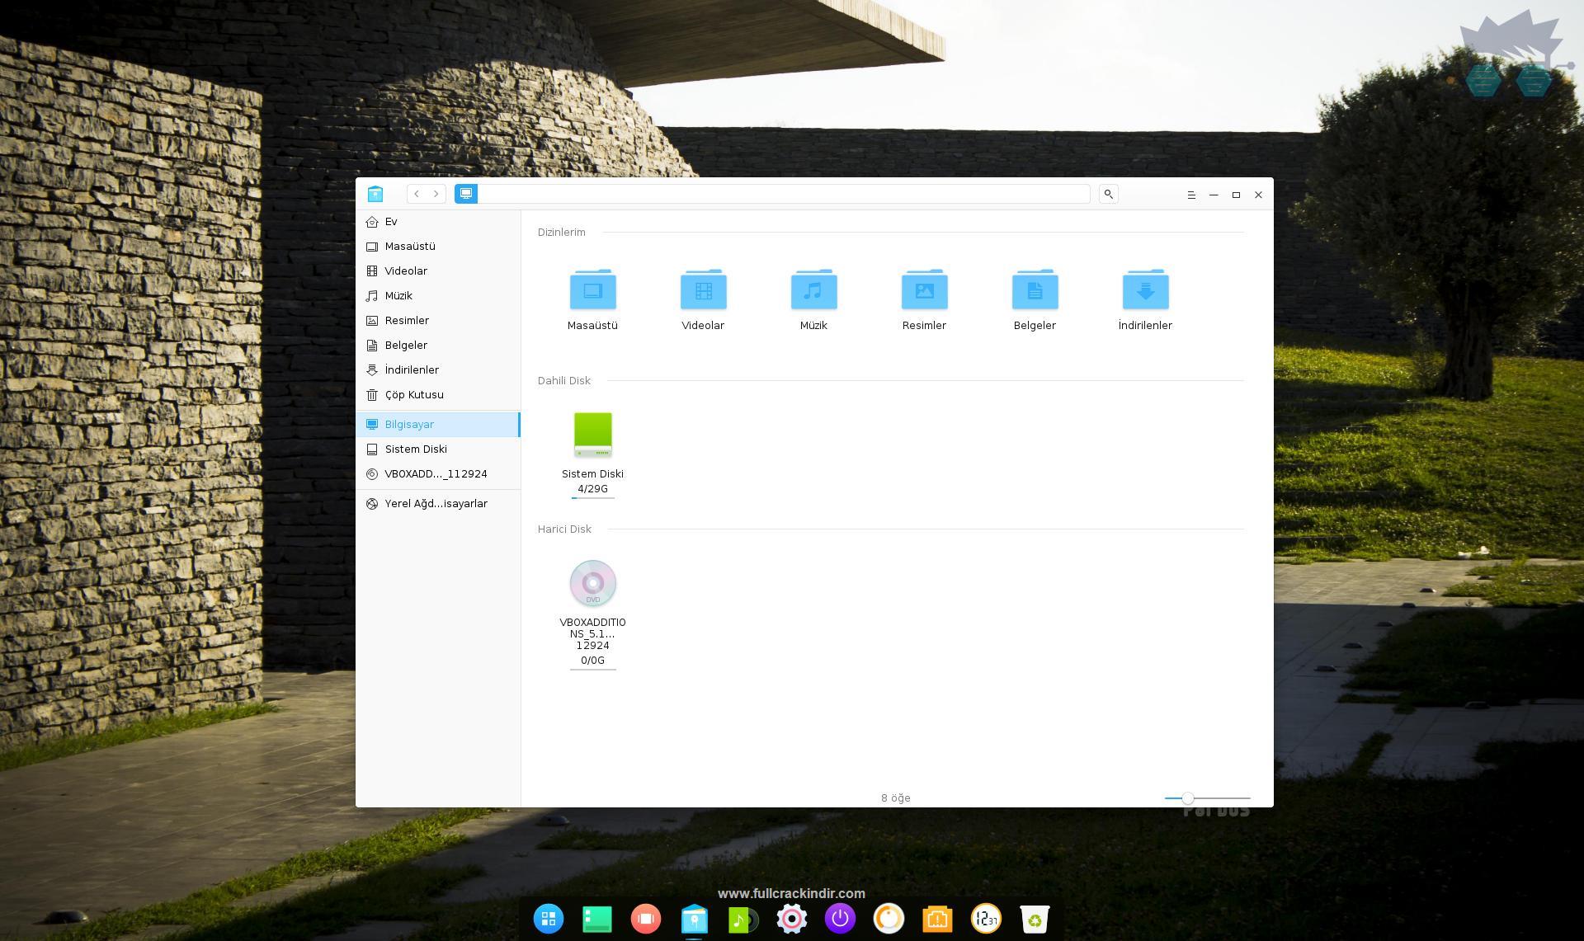Navigate back using back arrow button
Screen dimensions: 1584x941
click(x=416, y=193)
